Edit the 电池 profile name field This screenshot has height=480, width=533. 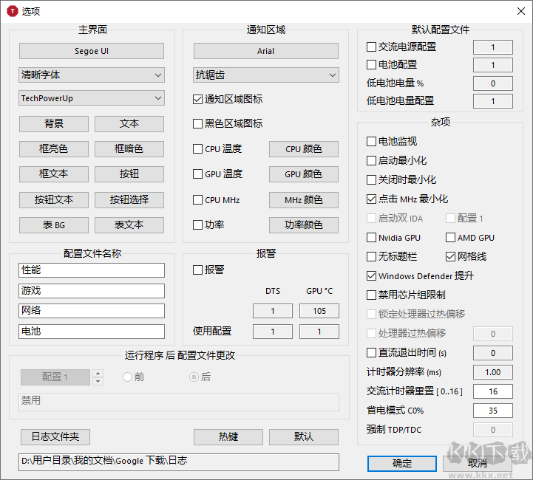92,332
